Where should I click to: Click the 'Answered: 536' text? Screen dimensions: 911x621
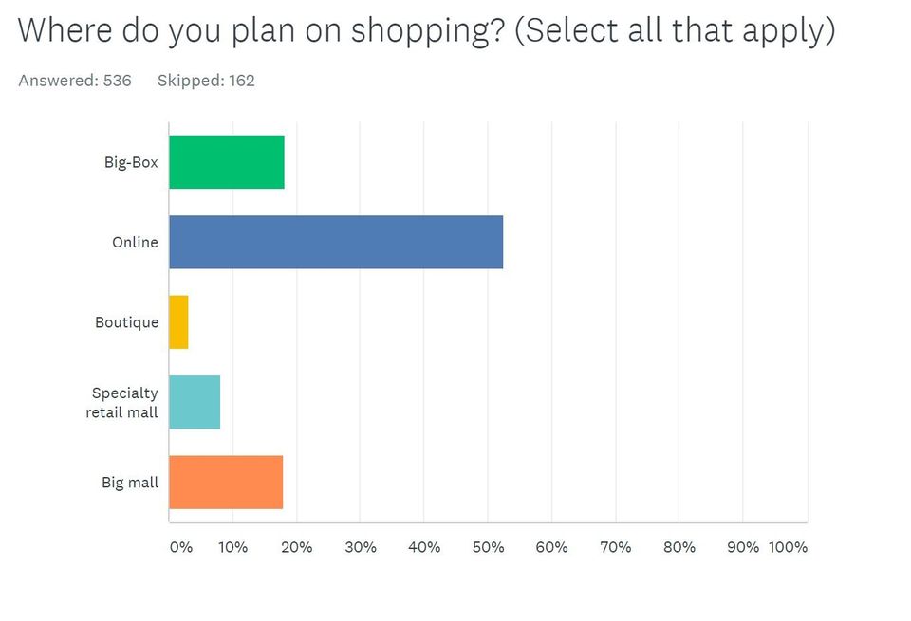[x=75, y=80]
